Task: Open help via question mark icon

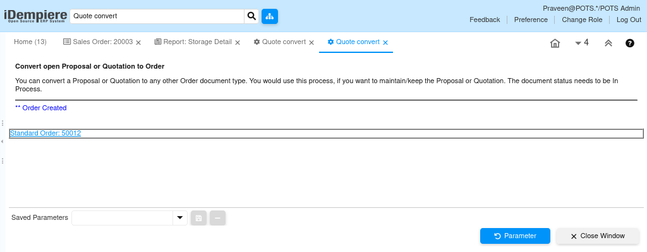Action: click(630, 43)
